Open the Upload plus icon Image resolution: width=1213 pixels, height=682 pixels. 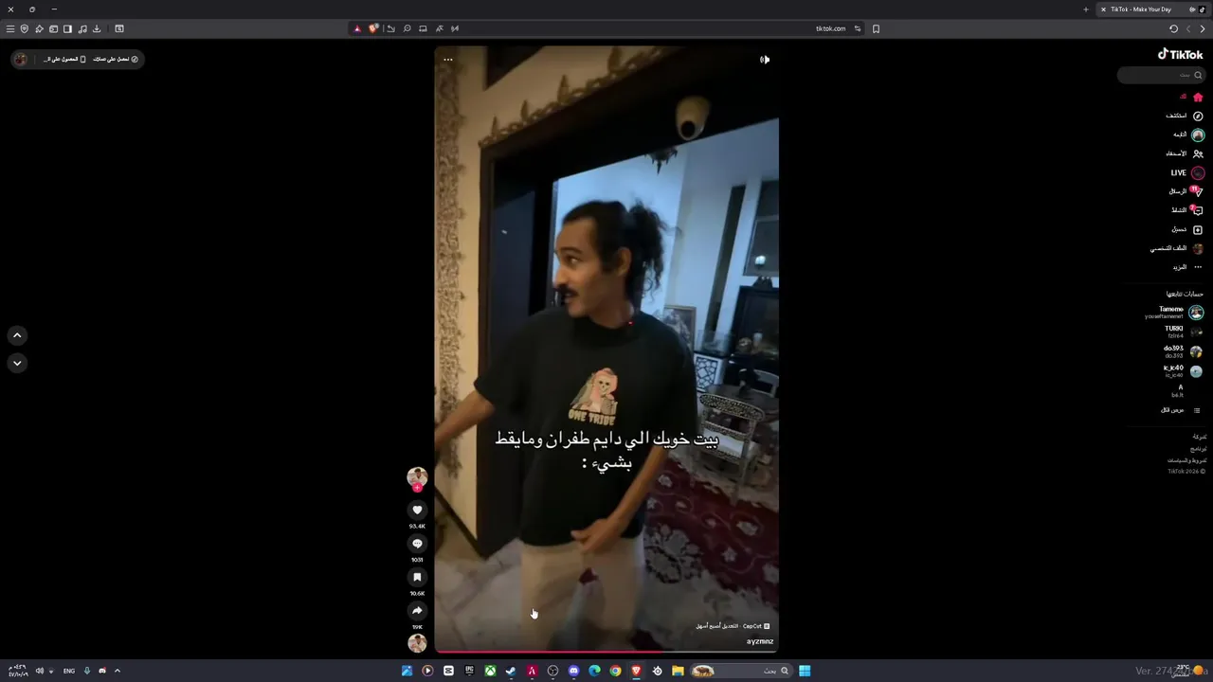coord(1198,229)
